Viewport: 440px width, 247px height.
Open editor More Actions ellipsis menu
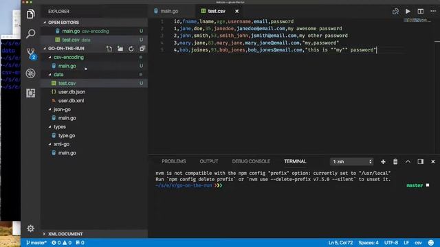(x=433, y=11)
